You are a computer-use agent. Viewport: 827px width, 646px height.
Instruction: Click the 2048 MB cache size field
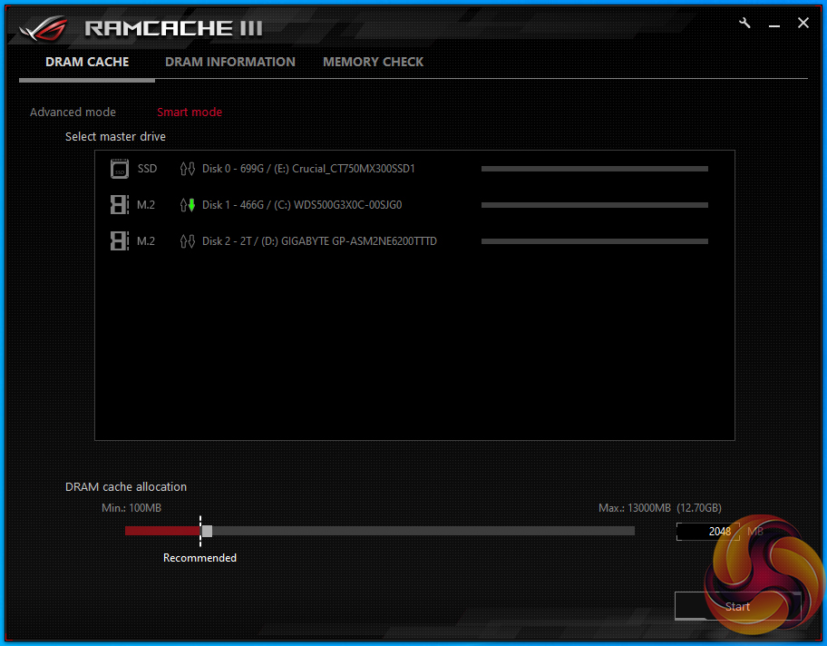[708, 532]
